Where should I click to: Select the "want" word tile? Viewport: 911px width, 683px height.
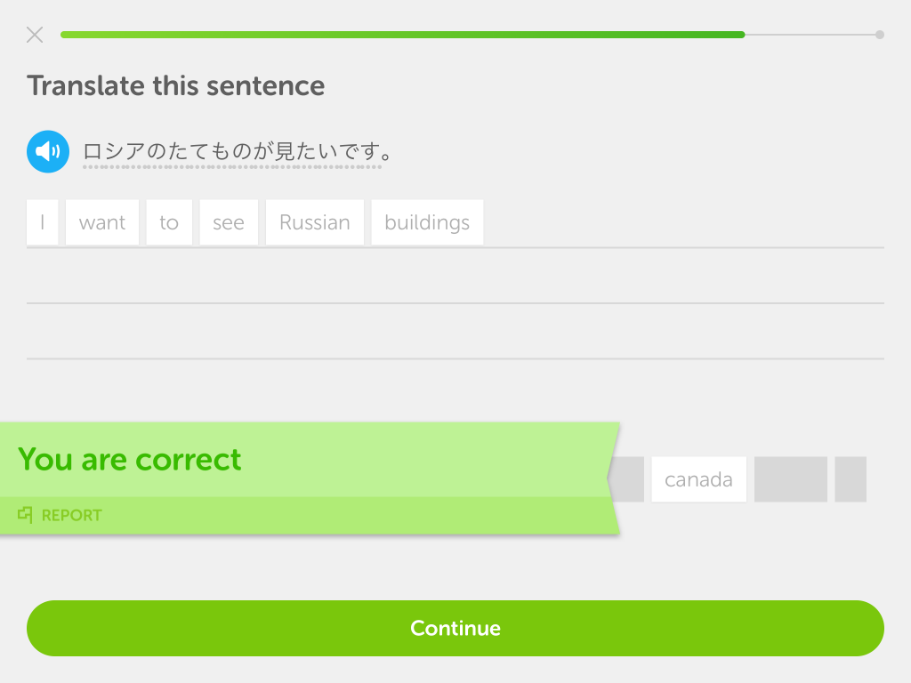(102, 222)
